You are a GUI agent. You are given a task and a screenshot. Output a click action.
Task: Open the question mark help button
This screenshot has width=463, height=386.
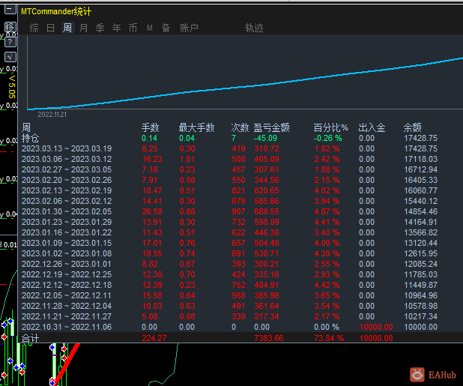point(10,42)
